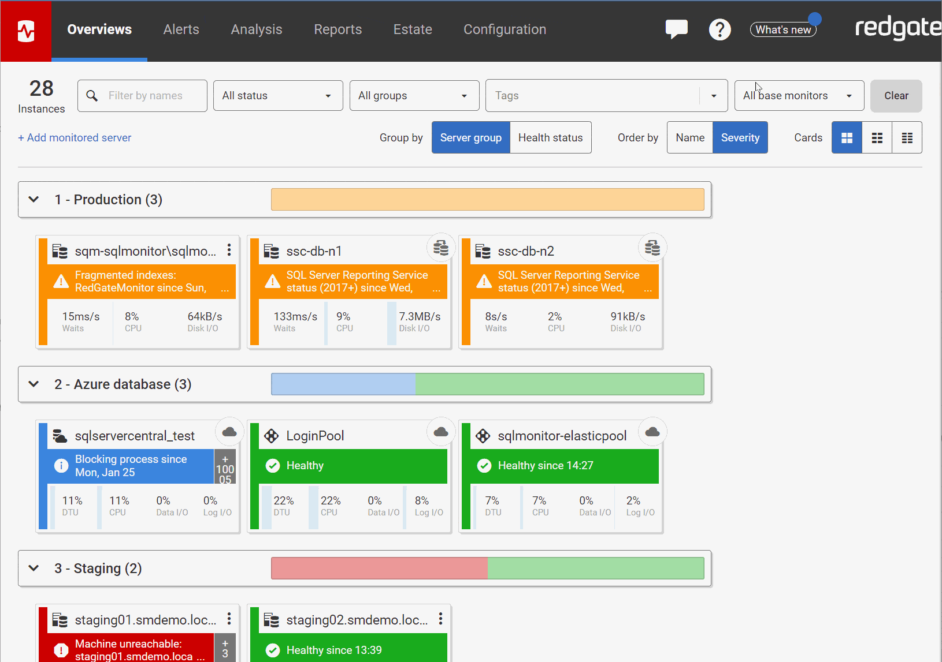
Task: Click the Redgate Monitor logo icon
Action: (x=26, y=31)
